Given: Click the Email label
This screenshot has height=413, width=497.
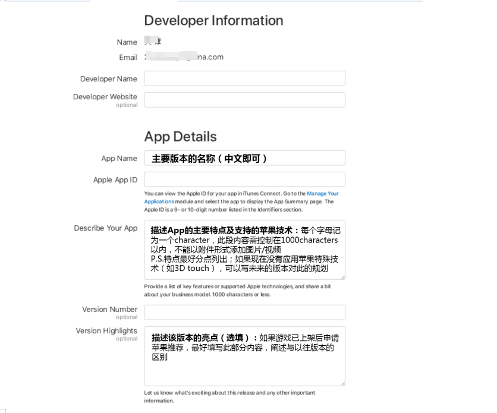Looking at the screenshot, I should 128,57.
